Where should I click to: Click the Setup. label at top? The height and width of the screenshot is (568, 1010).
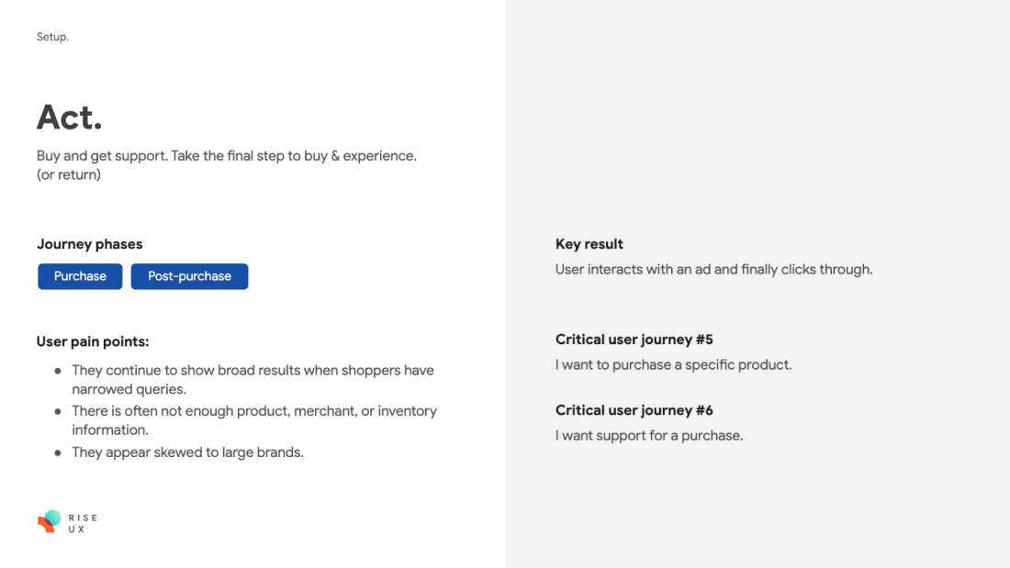pos(52,37)
